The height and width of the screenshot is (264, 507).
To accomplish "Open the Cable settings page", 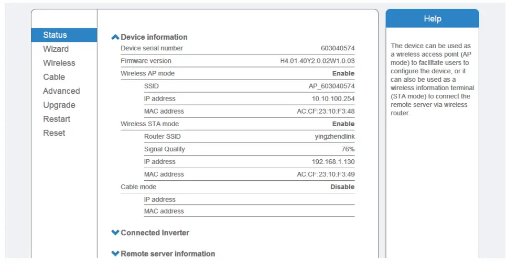I will pyautogui.click(x=54, y=77).
